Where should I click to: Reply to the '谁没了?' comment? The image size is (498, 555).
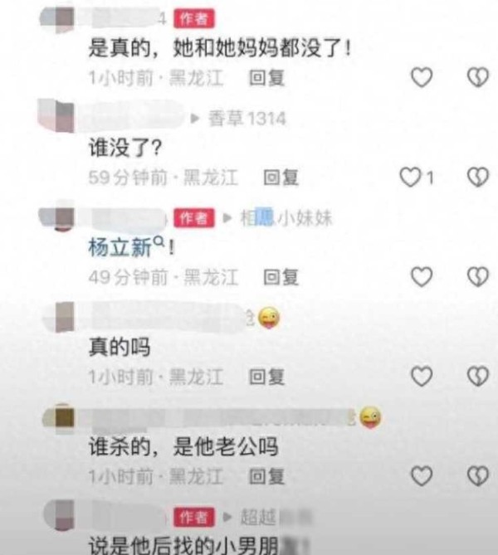click(x=281, y=177)
